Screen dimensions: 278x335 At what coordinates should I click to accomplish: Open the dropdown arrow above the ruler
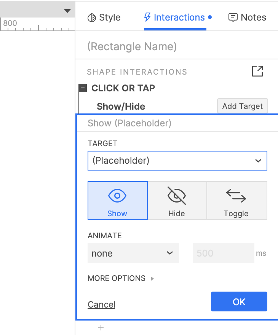[67, 11]
